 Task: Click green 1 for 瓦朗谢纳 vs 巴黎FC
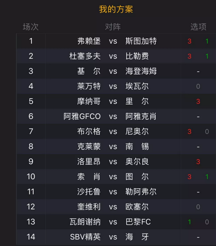coord(189,222)
